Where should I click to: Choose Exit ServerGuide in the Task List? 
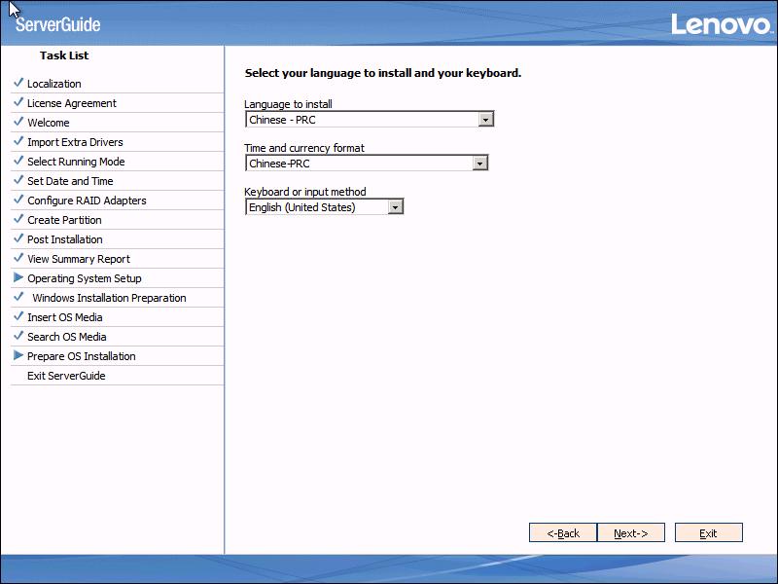pos(66,376)
